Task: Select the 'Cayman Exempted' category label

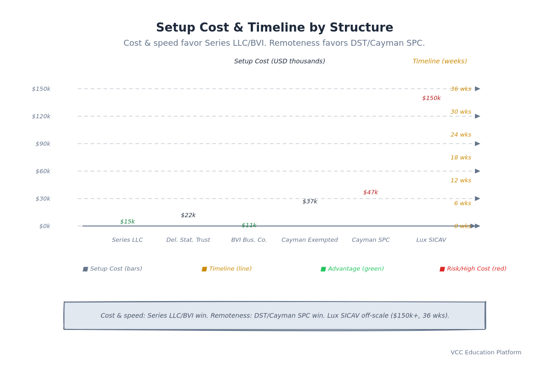Action: pyautogui.click(x=310, y=240)
